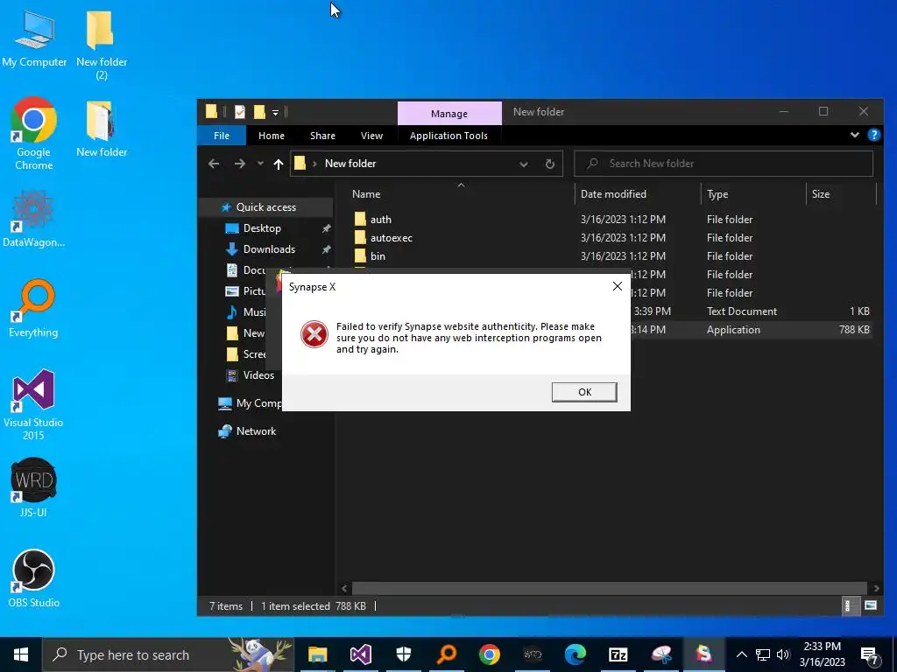Go back in Explorer navigation
The image size is (897, 672).
pyautogui.click(x=214, y=164)
